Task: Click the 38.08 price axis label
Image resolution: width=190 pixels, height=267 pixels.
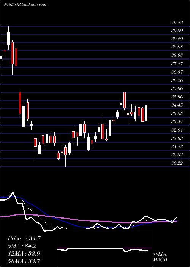Action: (177, 55)
